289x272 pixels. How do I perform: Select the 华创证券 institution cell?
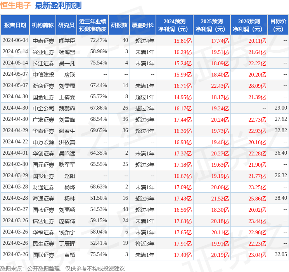[x=43, y=153]
